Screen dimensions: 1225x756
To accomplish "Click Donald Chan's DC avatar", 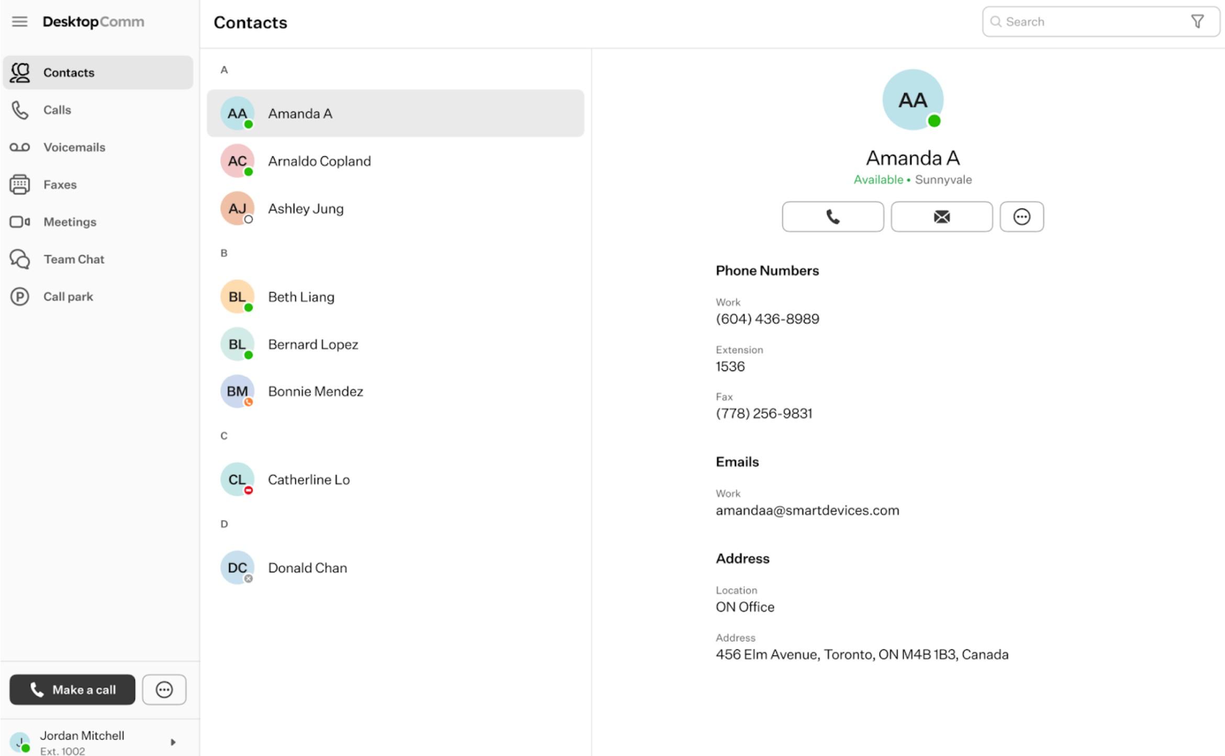I will coord(237,568).
